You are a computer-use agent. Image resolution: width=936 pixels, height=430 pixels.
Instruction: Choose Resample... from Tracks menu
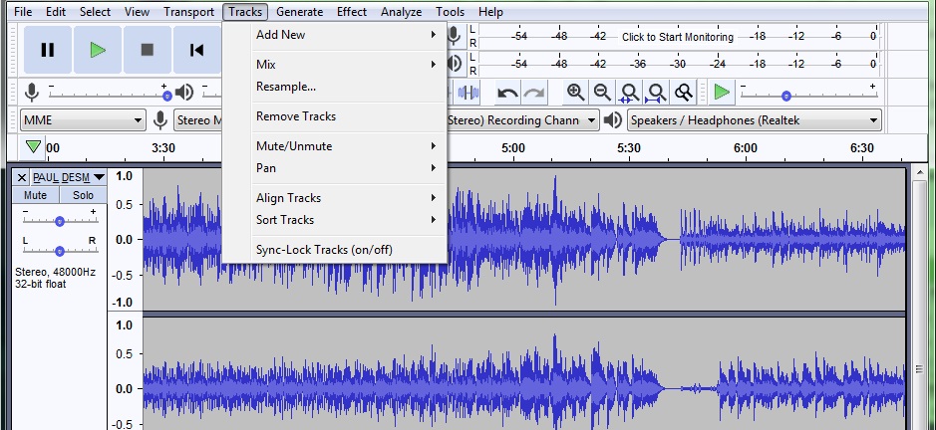(x=335, y=87)
